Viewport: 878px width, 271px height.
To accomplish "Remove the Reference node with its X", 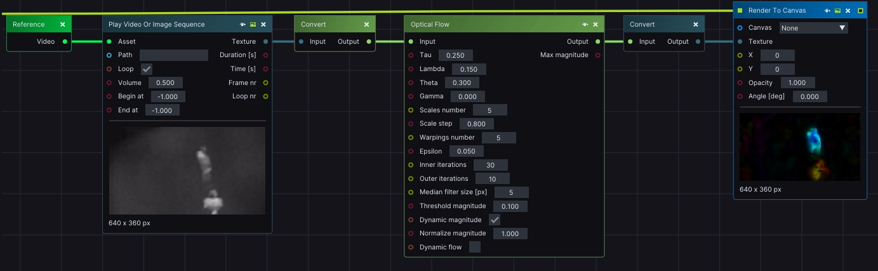I will [x=62, y=25].
